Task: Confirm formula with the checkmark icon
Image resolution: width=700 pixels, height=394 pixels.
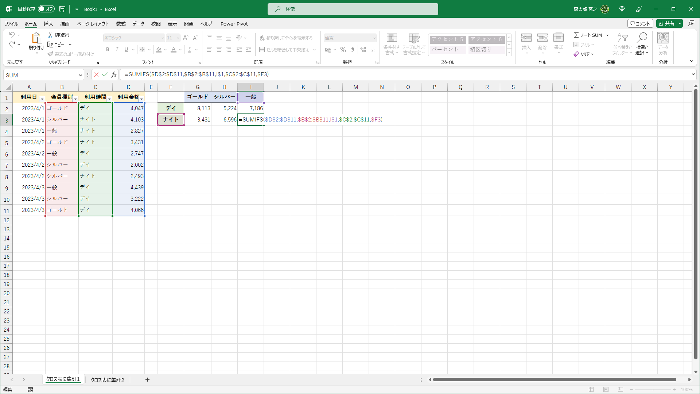Action: coord(105,75)
